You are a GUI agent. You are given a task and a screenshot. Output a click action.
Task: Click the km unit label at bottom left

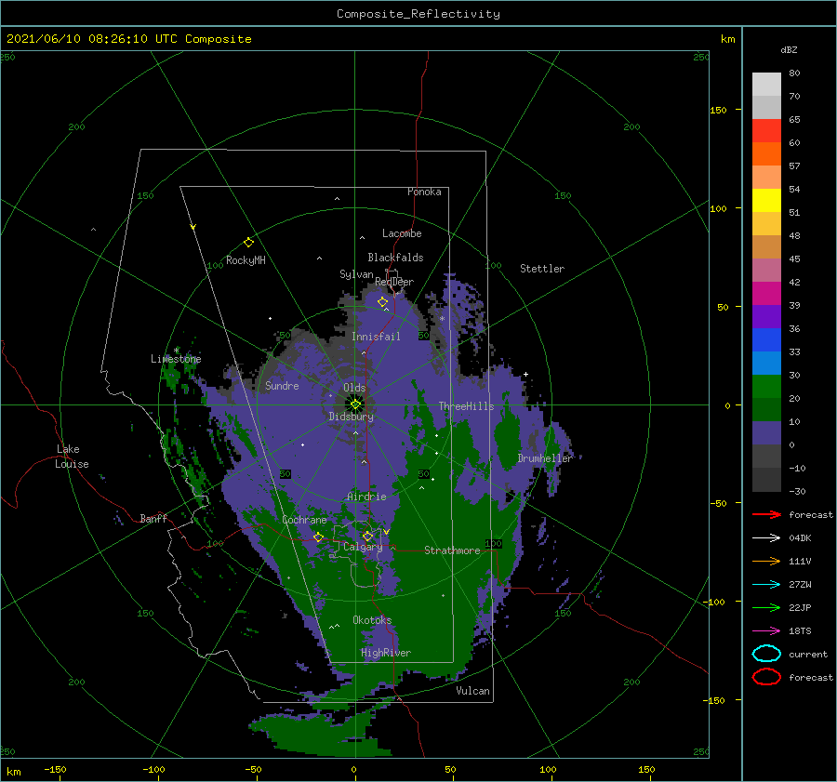click(x=13, y=772)
